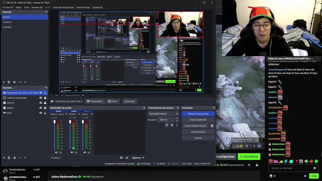Undock the Mezclador de audio panel
This screenshot has height=181, width=322.
[144, 108]
